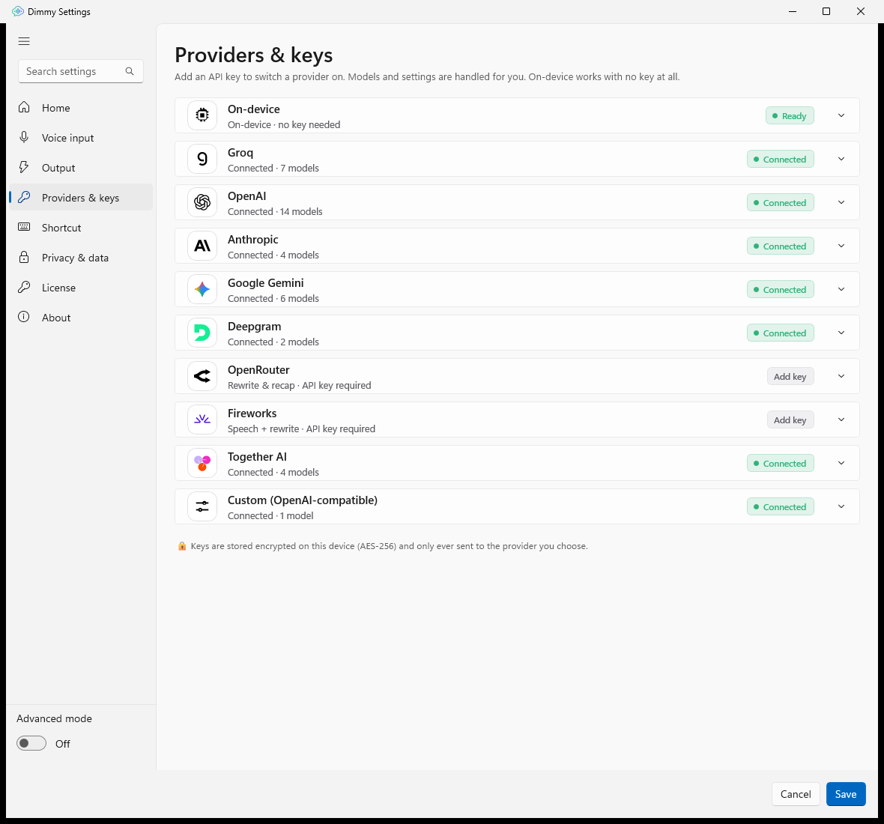The height and width of the screenshot is (824, 884).
Task: Click the Anthropic provider logo
Action: [202, 246]
